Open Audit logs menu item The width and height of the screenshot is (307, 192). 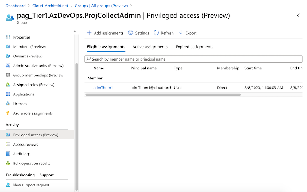[x=22, y=154]
